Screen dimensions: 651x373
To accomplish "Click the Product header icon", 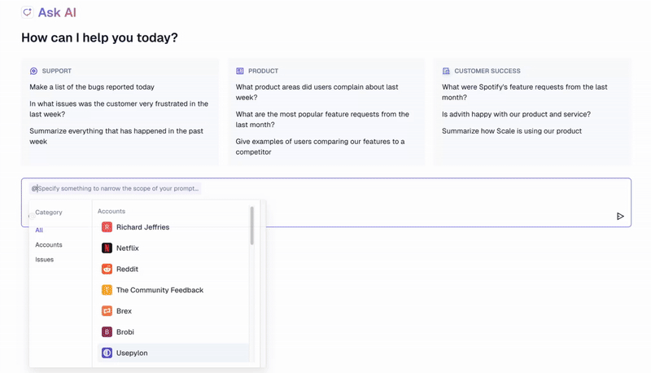I will (x=239, y=71).
